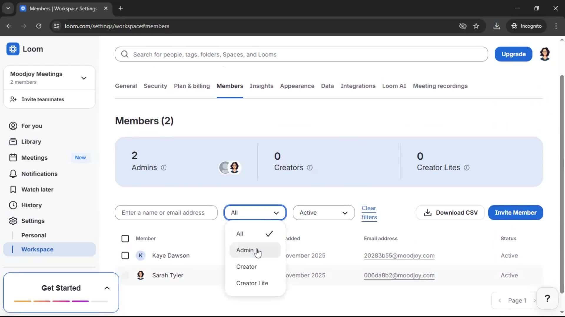The width and height of the screenshot is (565, 317).
Task: Open Notifications bell icon in sidebar
Action: click(x=13, y=174)
